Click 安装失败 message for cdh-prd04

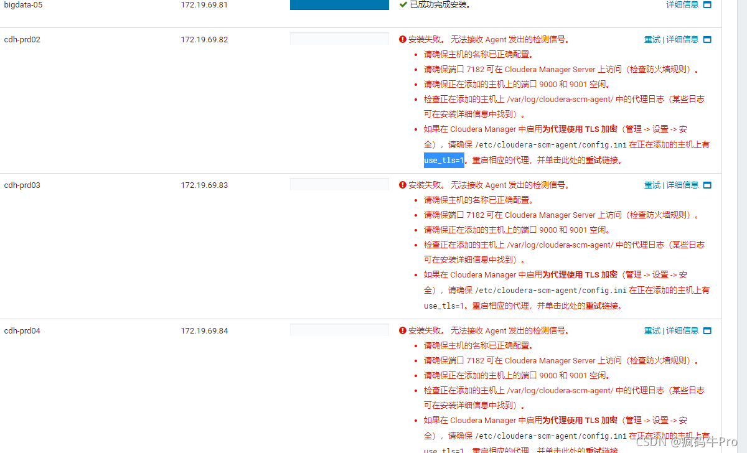click(489, 330)
